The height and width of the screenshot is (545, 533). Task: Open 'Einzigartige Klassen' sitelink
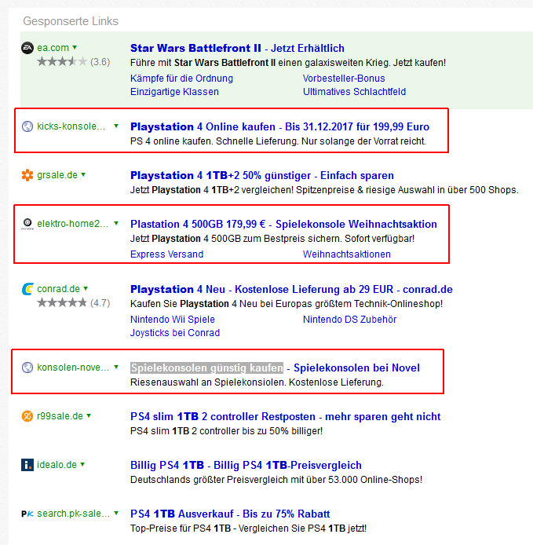[x=174, y=92]
